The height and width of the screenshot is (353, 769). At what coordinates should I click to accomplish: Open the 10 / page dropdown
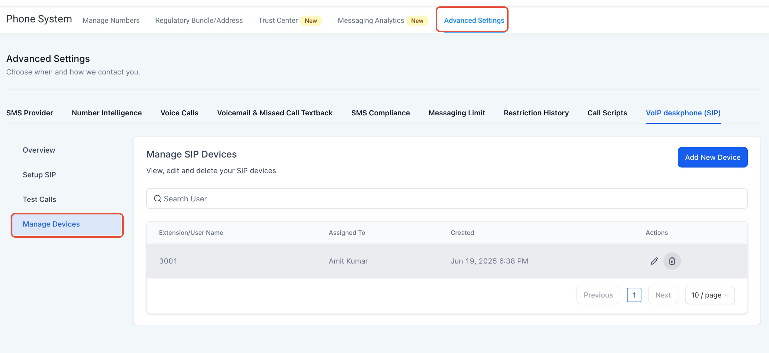(x=710, y=295)
